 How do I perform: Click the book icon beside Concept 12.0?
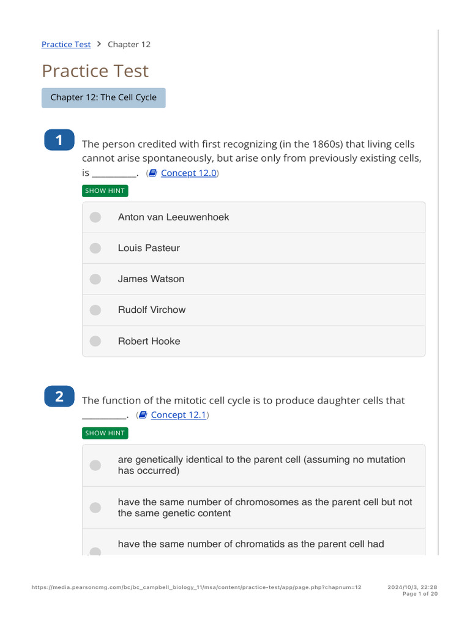point(152,173)
